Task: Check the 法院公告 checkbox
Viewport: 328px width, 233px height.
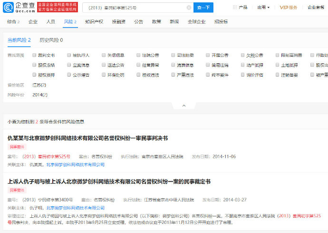Action: pyautogui.click(x=138, y=55)
